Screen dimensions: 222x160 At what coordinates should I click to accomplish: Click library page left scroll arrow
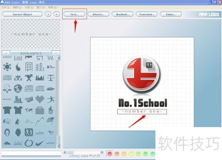pyautogui.click(x=65, y=152)
